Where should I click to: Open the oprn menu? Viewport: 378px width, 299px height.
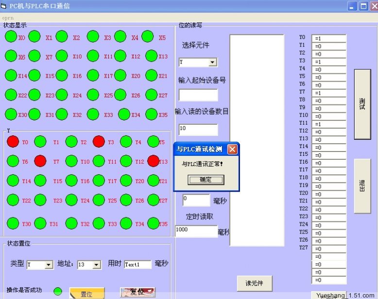point(8,17)
